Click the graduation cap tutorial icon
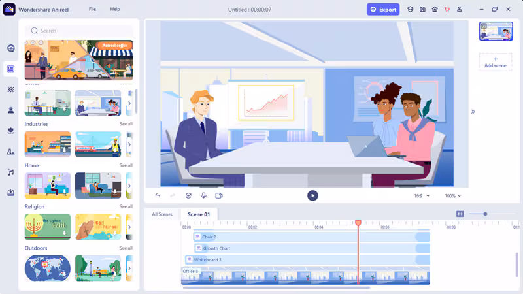Viewport: 523px width, 294px height. pos(411,9)
